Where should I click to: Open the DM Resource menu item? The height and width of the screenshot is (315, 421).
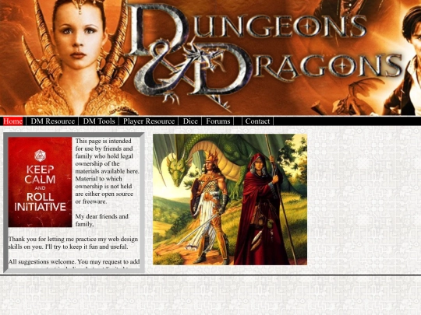tap(53, 121)
